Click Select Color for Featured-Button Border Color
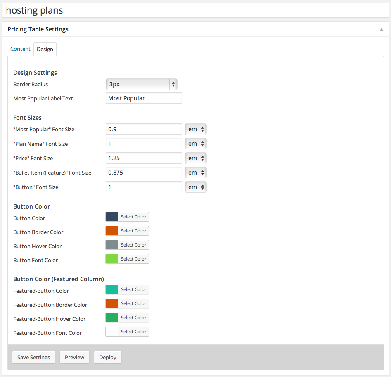 click(133, 303)
